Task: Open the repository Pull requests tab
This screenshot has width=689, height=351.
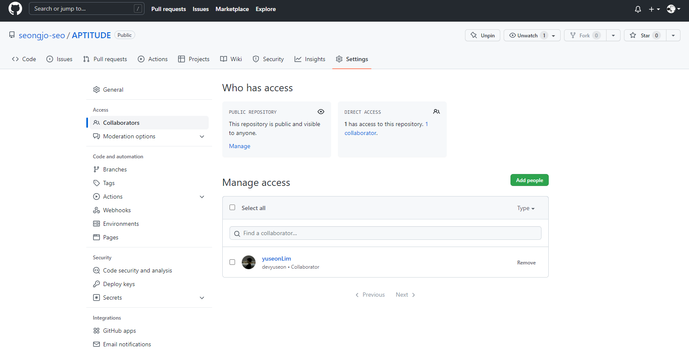Action: click(x=105, y=59)
